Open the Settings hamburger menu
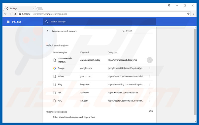199x125 pixels. click(x=8, y=22)
